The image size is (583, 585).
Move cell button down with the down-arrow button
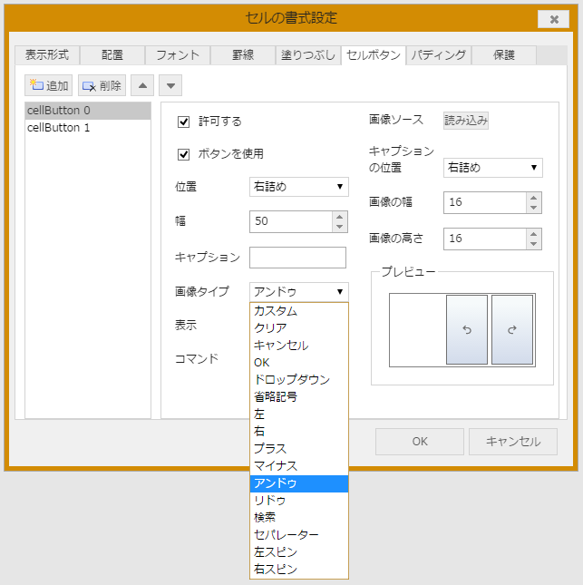point(170,85)
